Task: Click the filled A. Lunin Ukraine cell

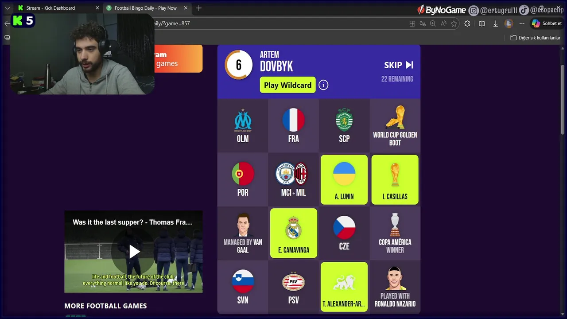Action: coord(344,179)
